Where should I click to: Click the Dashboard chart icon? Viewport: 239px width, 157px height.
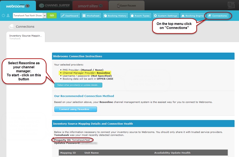click(x=63, y=16)
